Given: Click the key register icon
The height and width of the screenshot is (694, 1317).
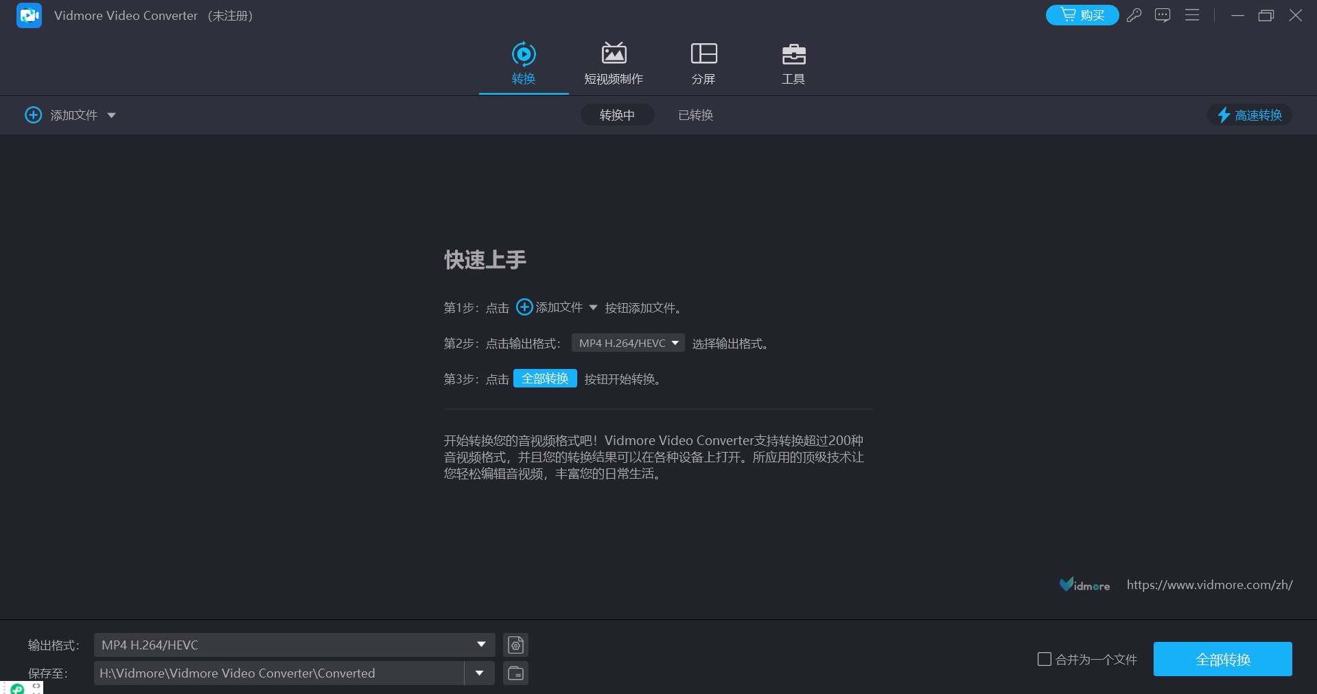Looking at the screenshot, I should click(1134, 15).
